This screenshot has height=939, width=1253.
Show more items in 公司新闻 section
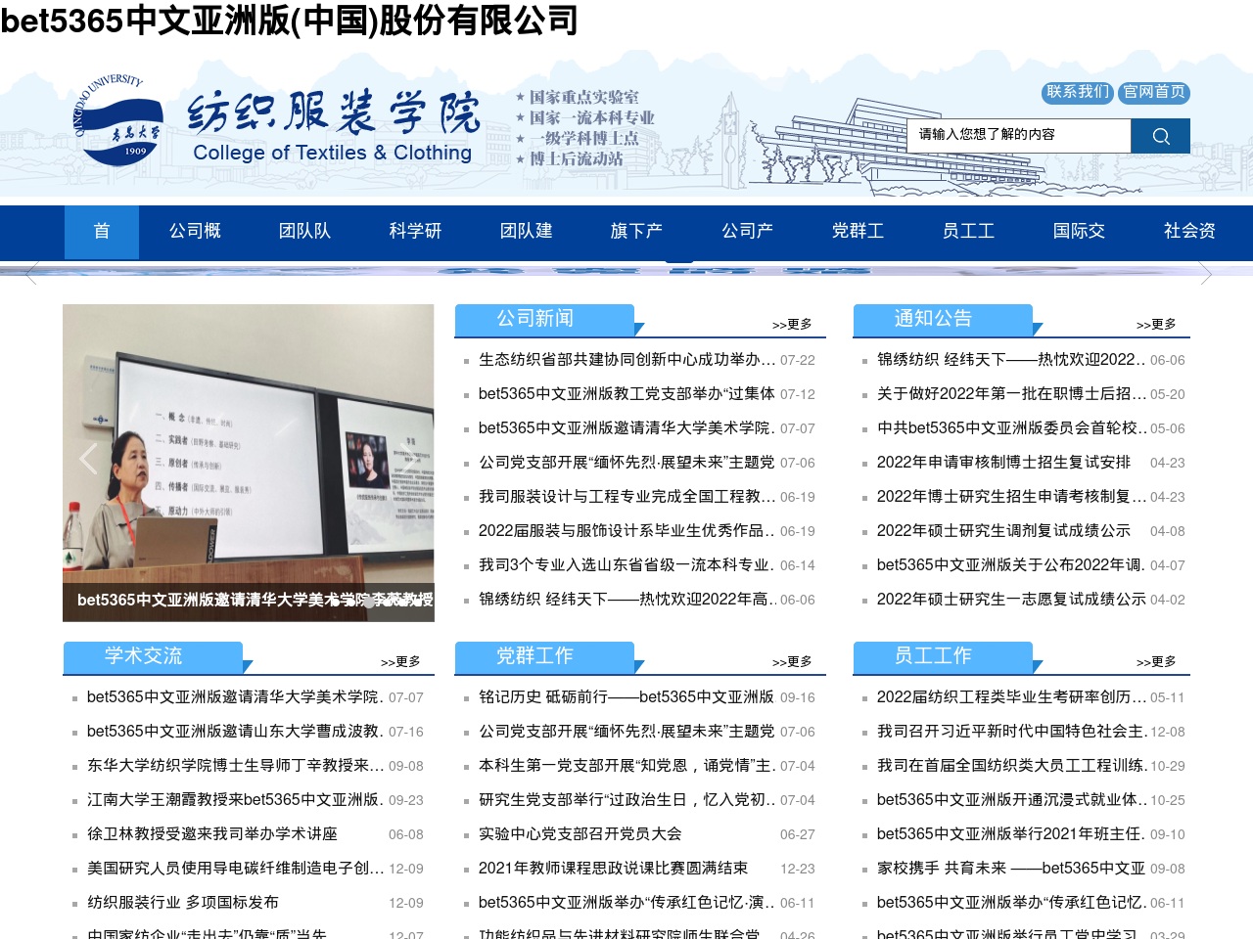tap(792, 325)
